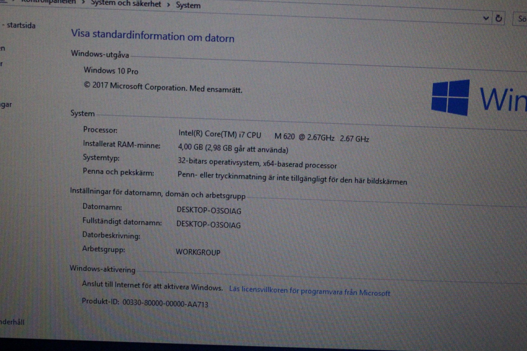The image size is (527, 351).
Task: Click the Kontrollpanelen breadcrumb at the top
Action: [x=49, y=2]
